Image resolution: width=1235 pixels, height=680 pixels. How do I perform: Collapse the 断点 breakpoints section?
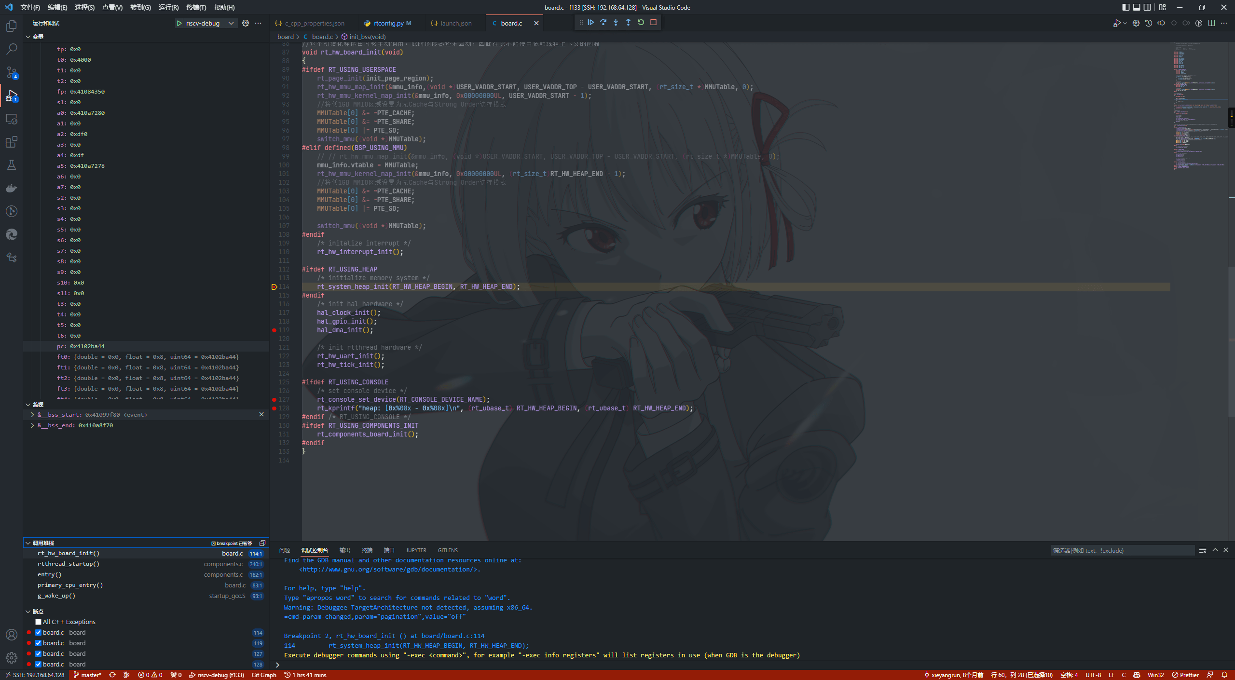coord(28,612)
